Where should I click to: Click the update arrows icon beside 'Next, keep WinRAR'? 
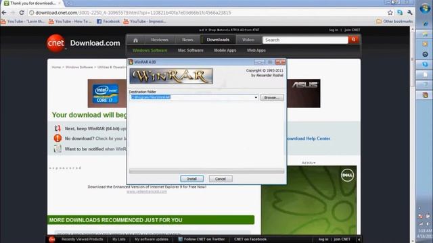(58, 128)
